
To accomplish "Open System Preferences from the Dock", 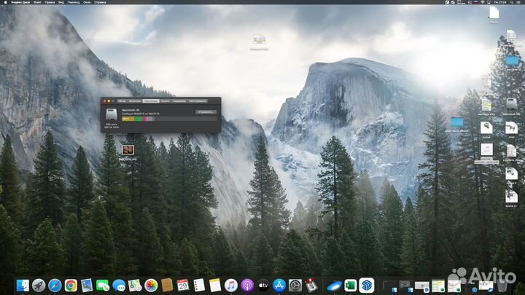I will pyautogui.click(x=295, y=286).
